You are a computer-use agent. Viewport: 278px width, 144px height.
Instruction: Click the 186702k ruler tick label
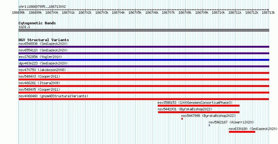point(85,12)
